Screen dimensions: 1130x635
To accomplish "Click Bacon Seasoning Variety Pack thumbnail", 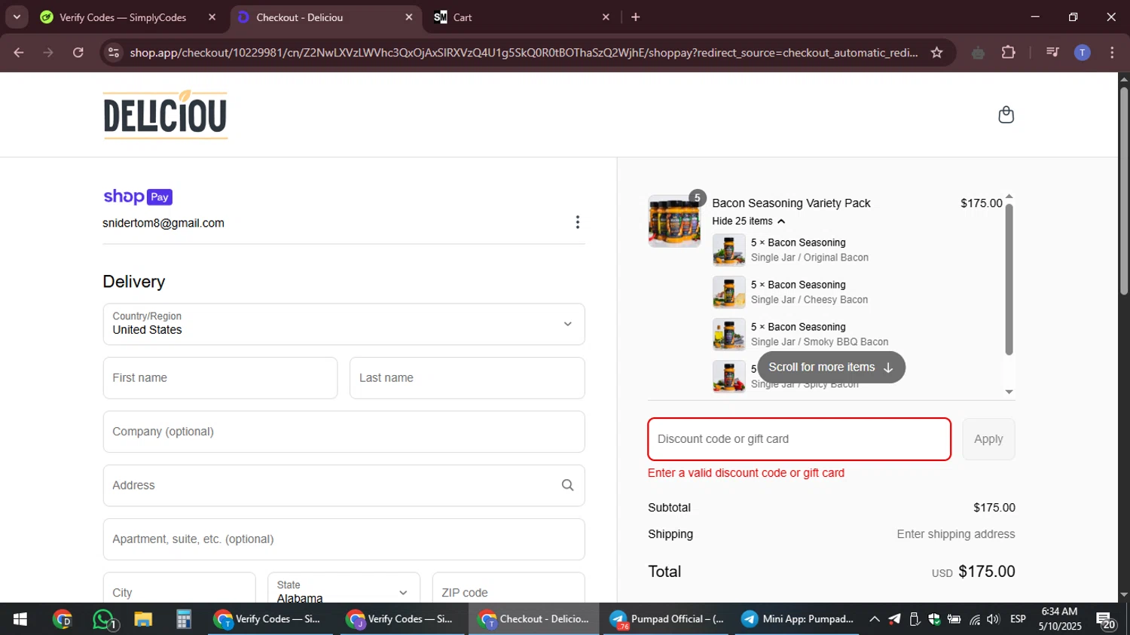I will click(674, 221).
